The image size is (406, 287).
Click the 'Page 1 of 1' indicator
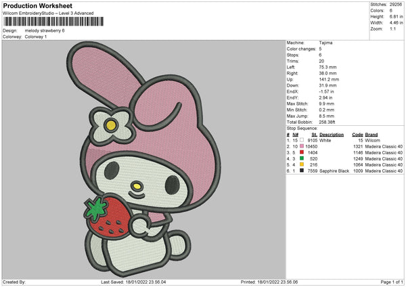tap(392, 282)
